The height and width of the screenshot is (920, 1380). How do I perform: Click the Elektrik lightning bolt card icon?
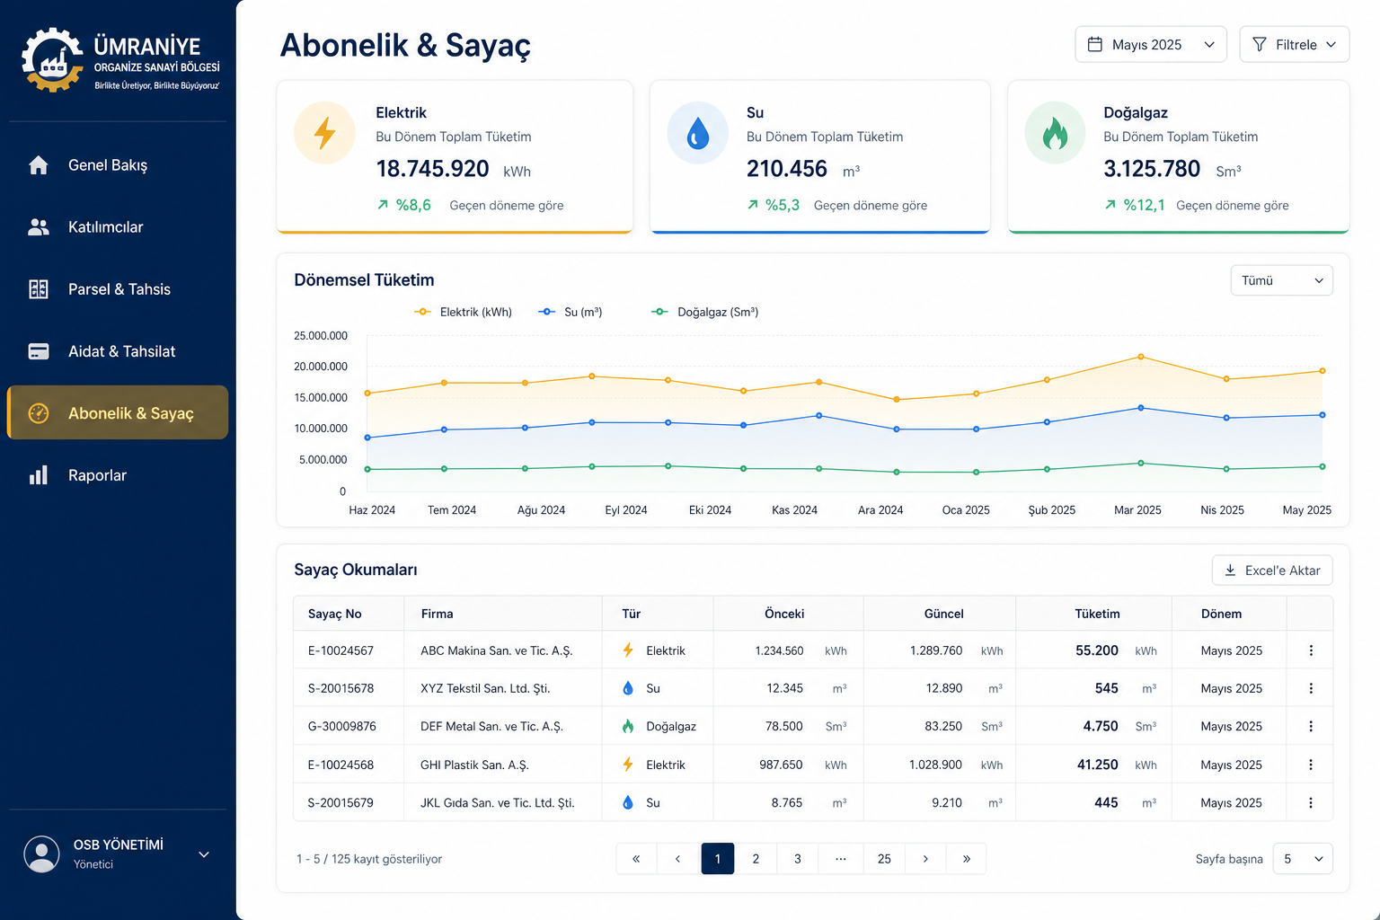[324, 133]
